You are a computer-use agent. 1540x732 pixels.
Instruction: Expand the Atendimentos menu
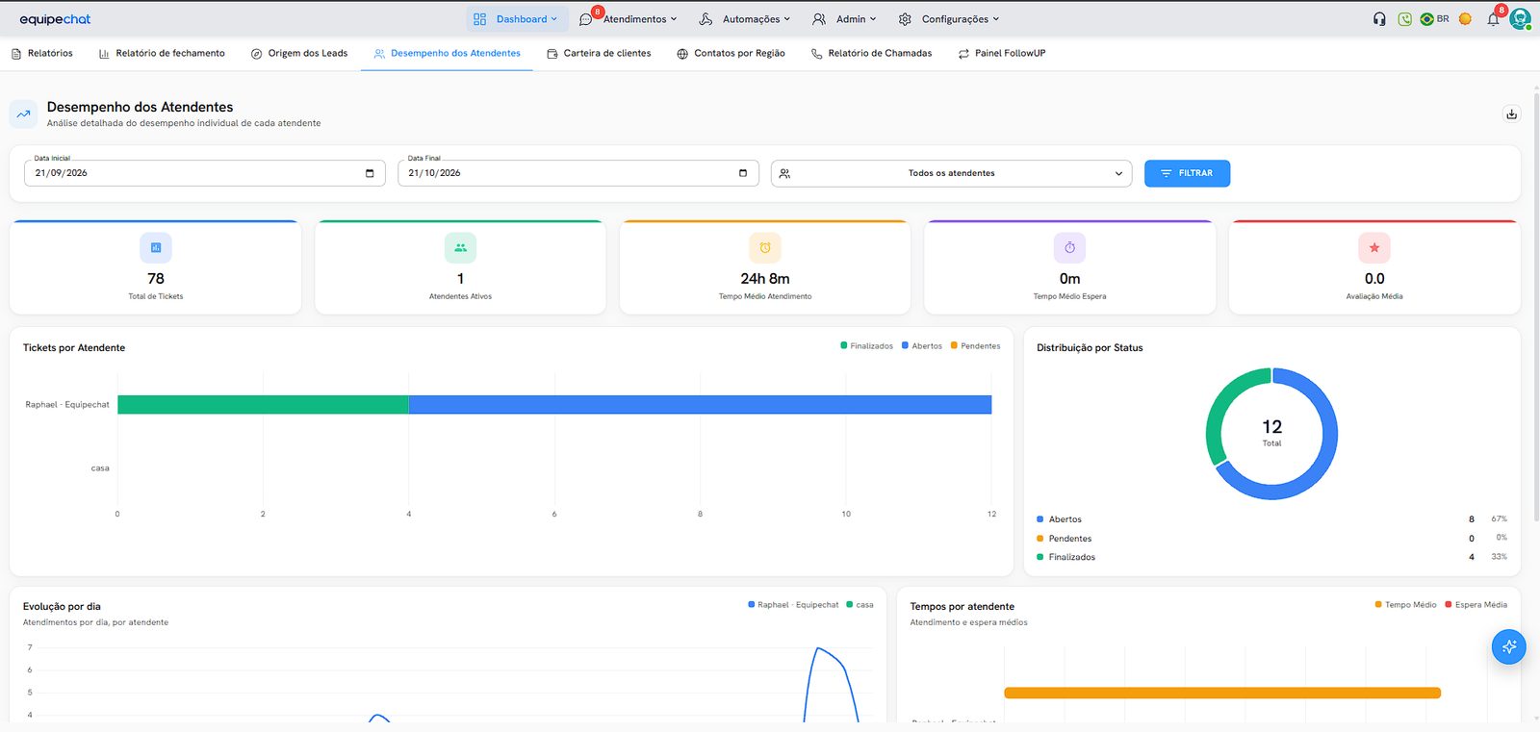point(629,19)
